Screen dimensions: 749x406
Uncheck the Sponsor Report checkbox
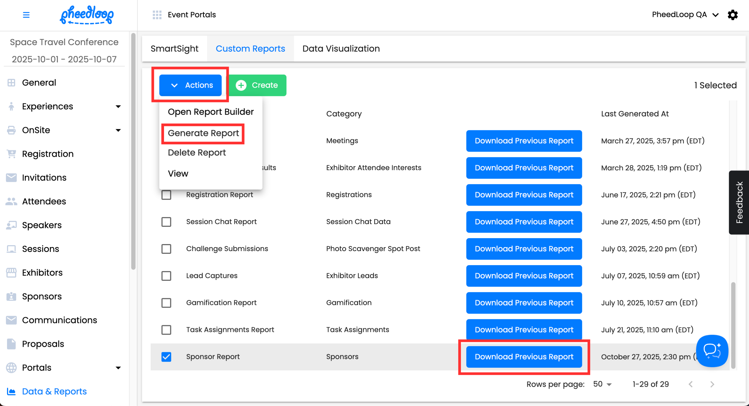[x=166, y=357]
